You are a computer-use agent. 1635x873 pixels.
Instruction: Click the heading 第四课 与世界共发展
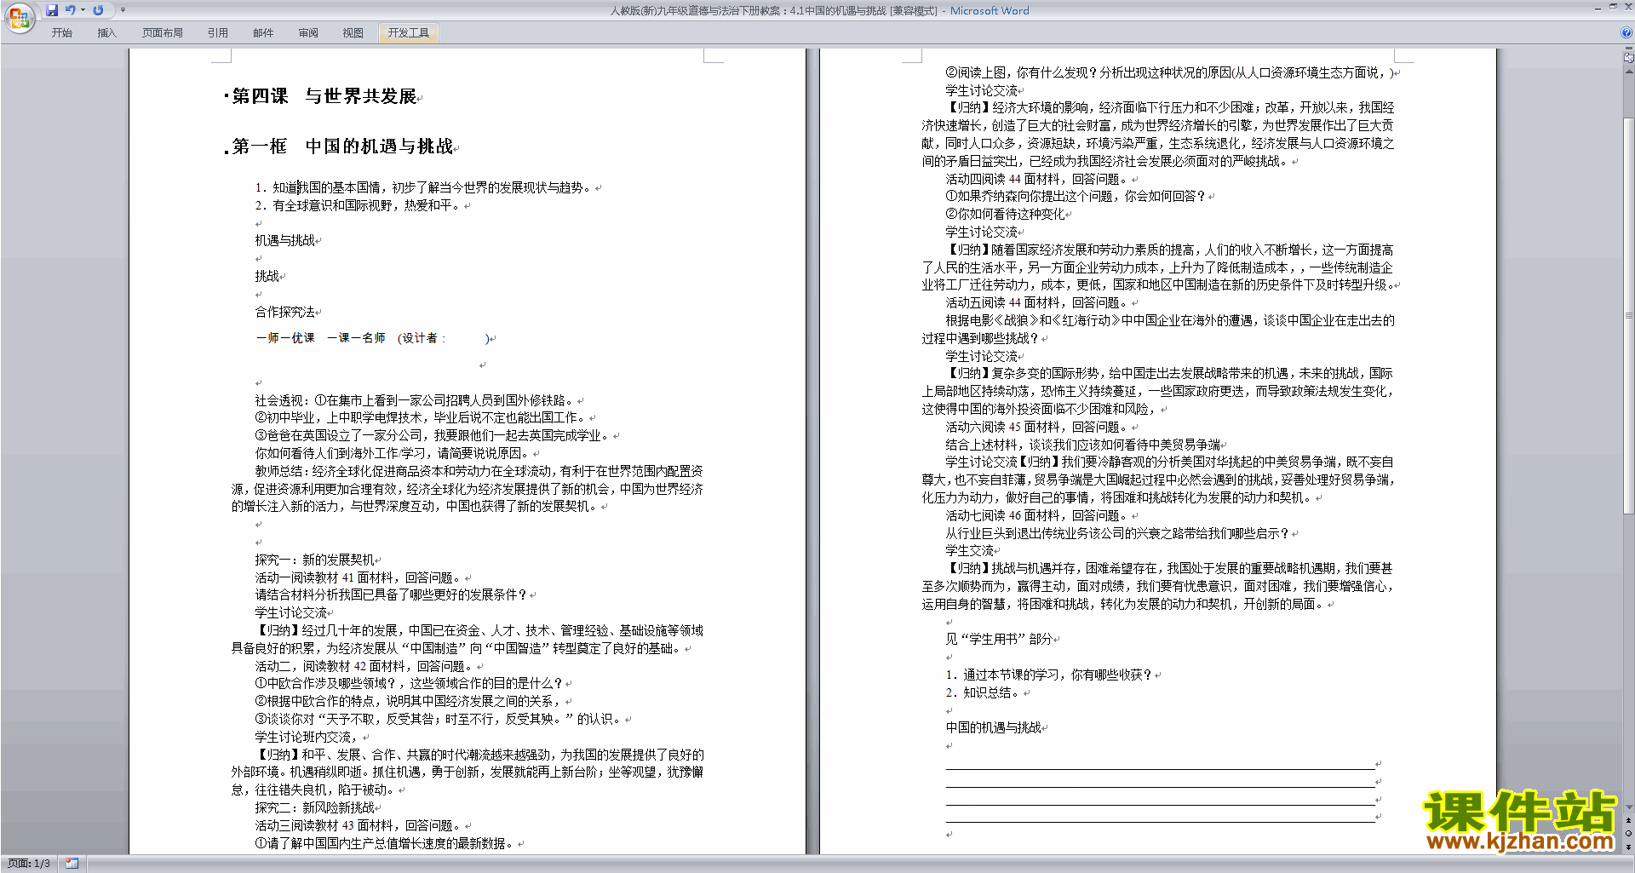(x=324, y=96)
